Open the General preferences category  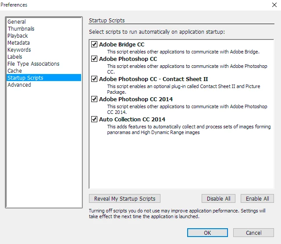coord(44,21)
